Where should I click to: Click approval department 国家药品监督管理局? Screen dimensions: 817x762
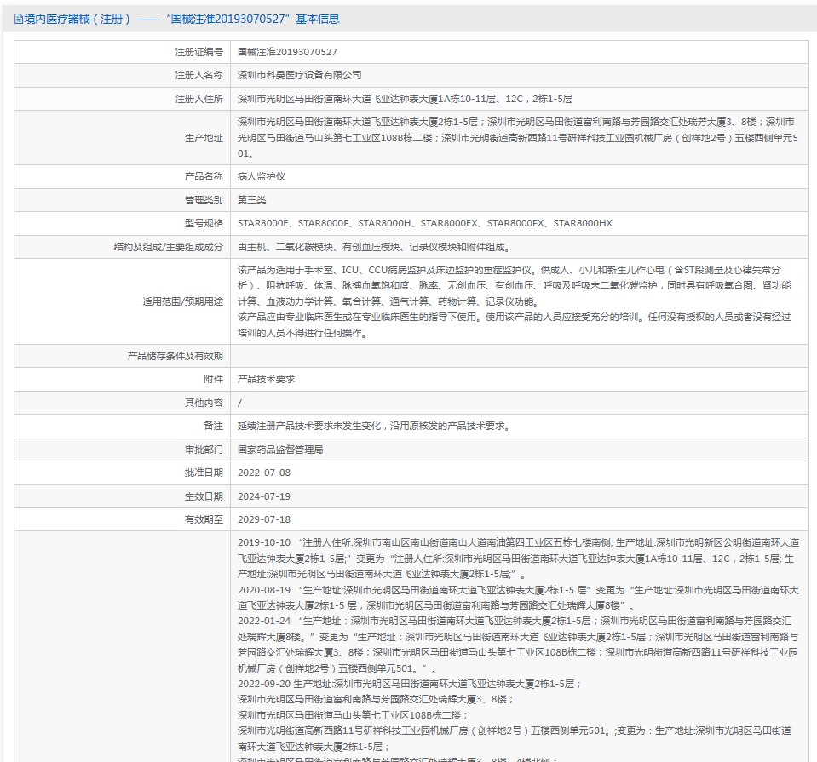(280, 449)
